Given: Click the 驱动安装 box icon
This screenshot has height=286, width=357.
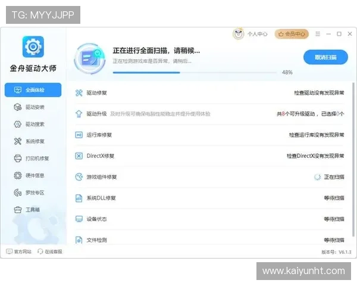Looking at the screenshot, I should (x=18, y=107).
